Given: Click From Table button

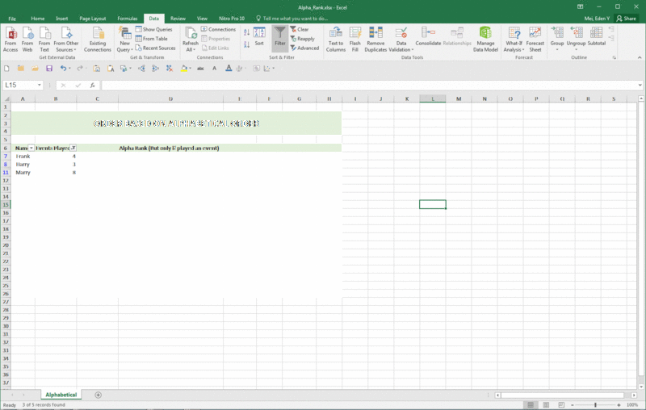Looking at the screenshot, I should (151, 39).
